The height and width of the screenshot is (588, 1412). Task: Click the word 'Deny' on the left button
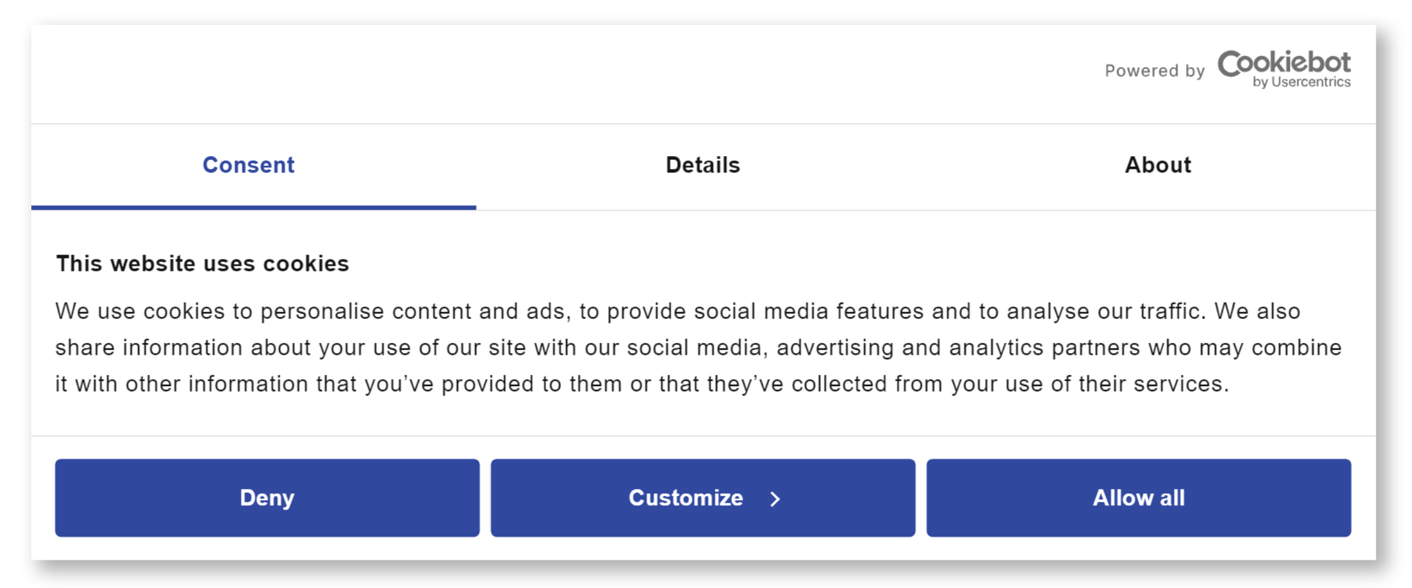point(267,498)
